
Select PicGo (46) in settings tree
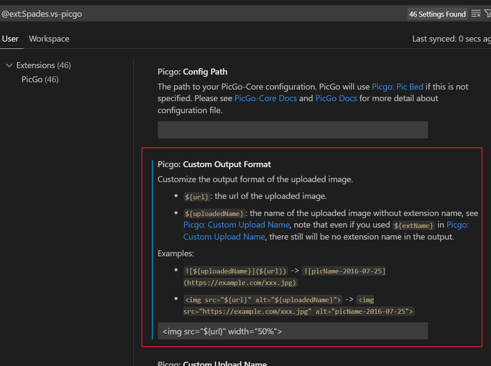tap(40, 80)
